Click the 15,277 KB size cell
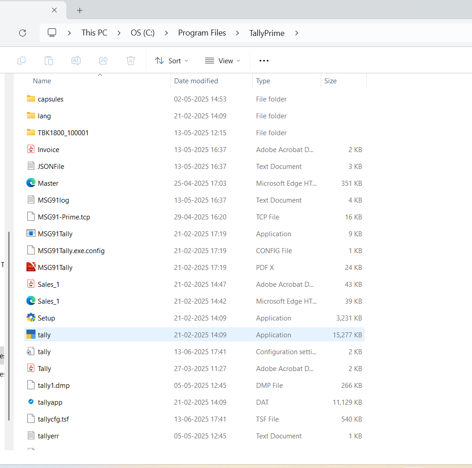Screen dimensions: 472x468 pos(347,335)
